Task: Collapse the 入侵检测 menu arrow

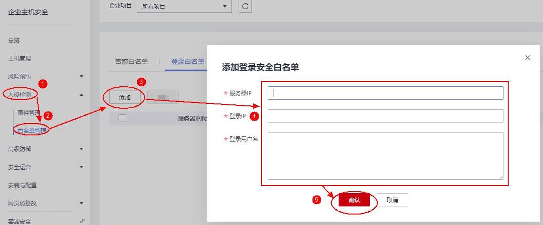Action: [x=81, y=94]
